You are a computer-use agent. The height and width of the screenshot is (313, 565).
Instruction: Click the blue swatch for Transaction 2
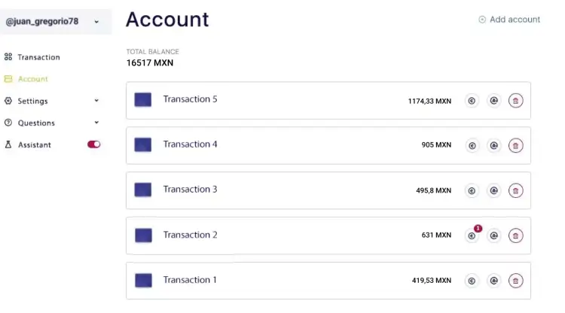pos(143,236)
